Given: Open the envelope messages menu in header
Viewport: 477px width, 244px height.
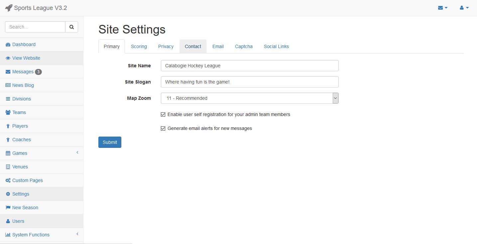Looking at the screenshot, I should (x=443, y=8).
